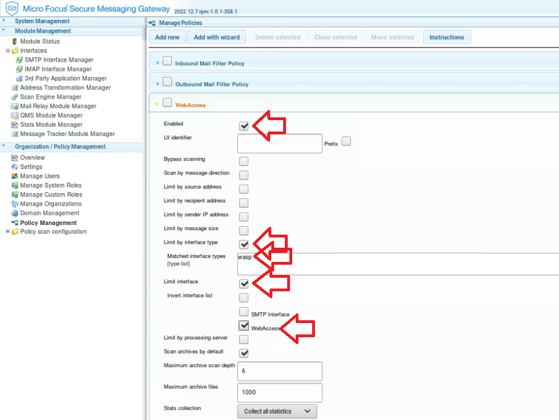This screenshot has height=420, width=559.
Task: Check the SMTP Interface checkbox
Action: [243, 311]
